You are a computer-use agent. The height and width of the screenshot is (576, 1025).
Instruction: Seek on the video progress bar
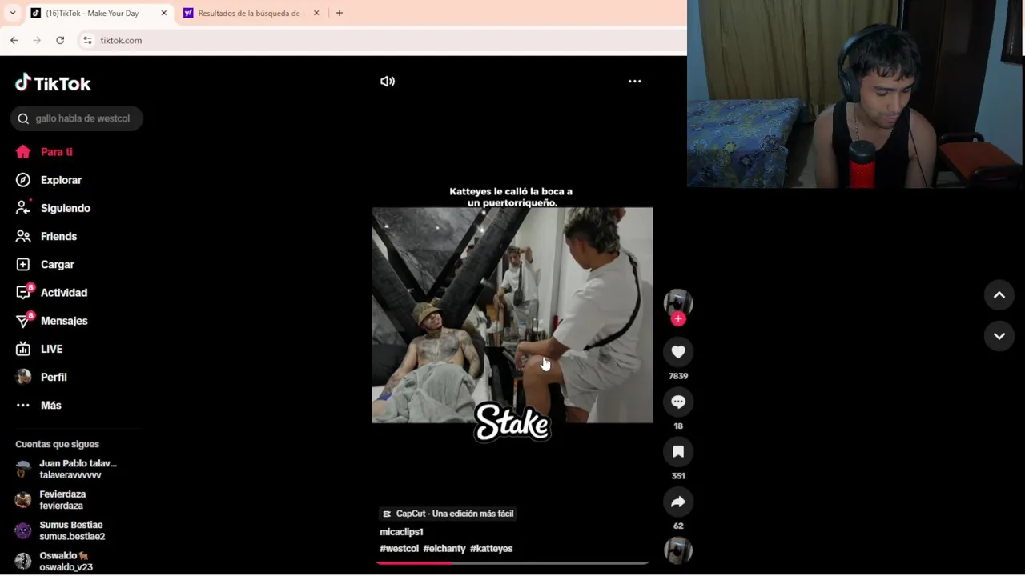point(512,563)
